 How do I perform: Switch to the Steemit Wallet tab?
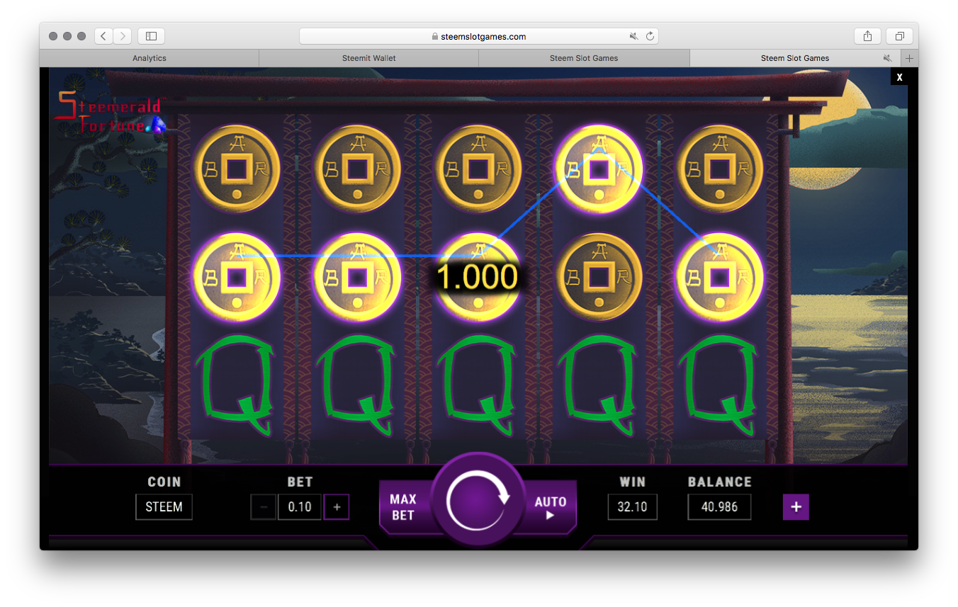click(x=369, y=58)
